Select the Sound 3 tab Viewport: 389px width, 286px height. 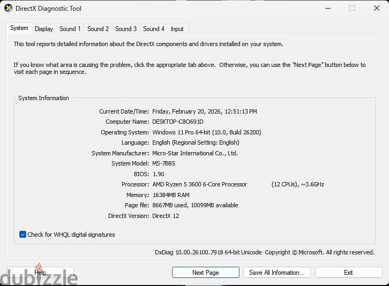(126, 29)
